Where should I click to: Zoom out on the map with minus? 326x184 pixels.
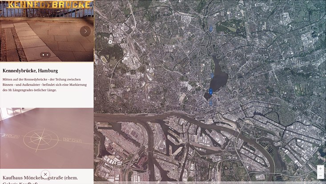tap(320, 176)
